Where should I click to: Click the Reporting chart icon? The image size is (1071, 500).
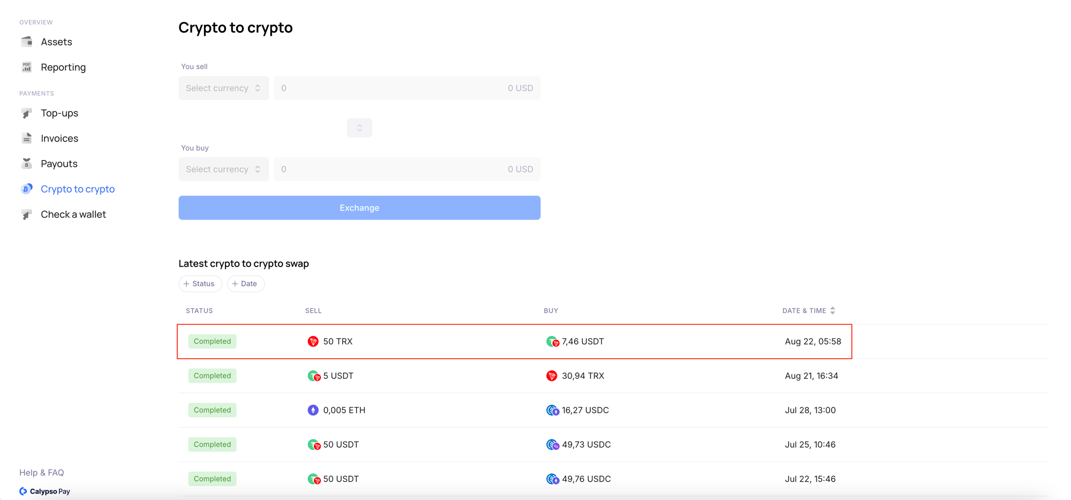(x=26, y=67)
